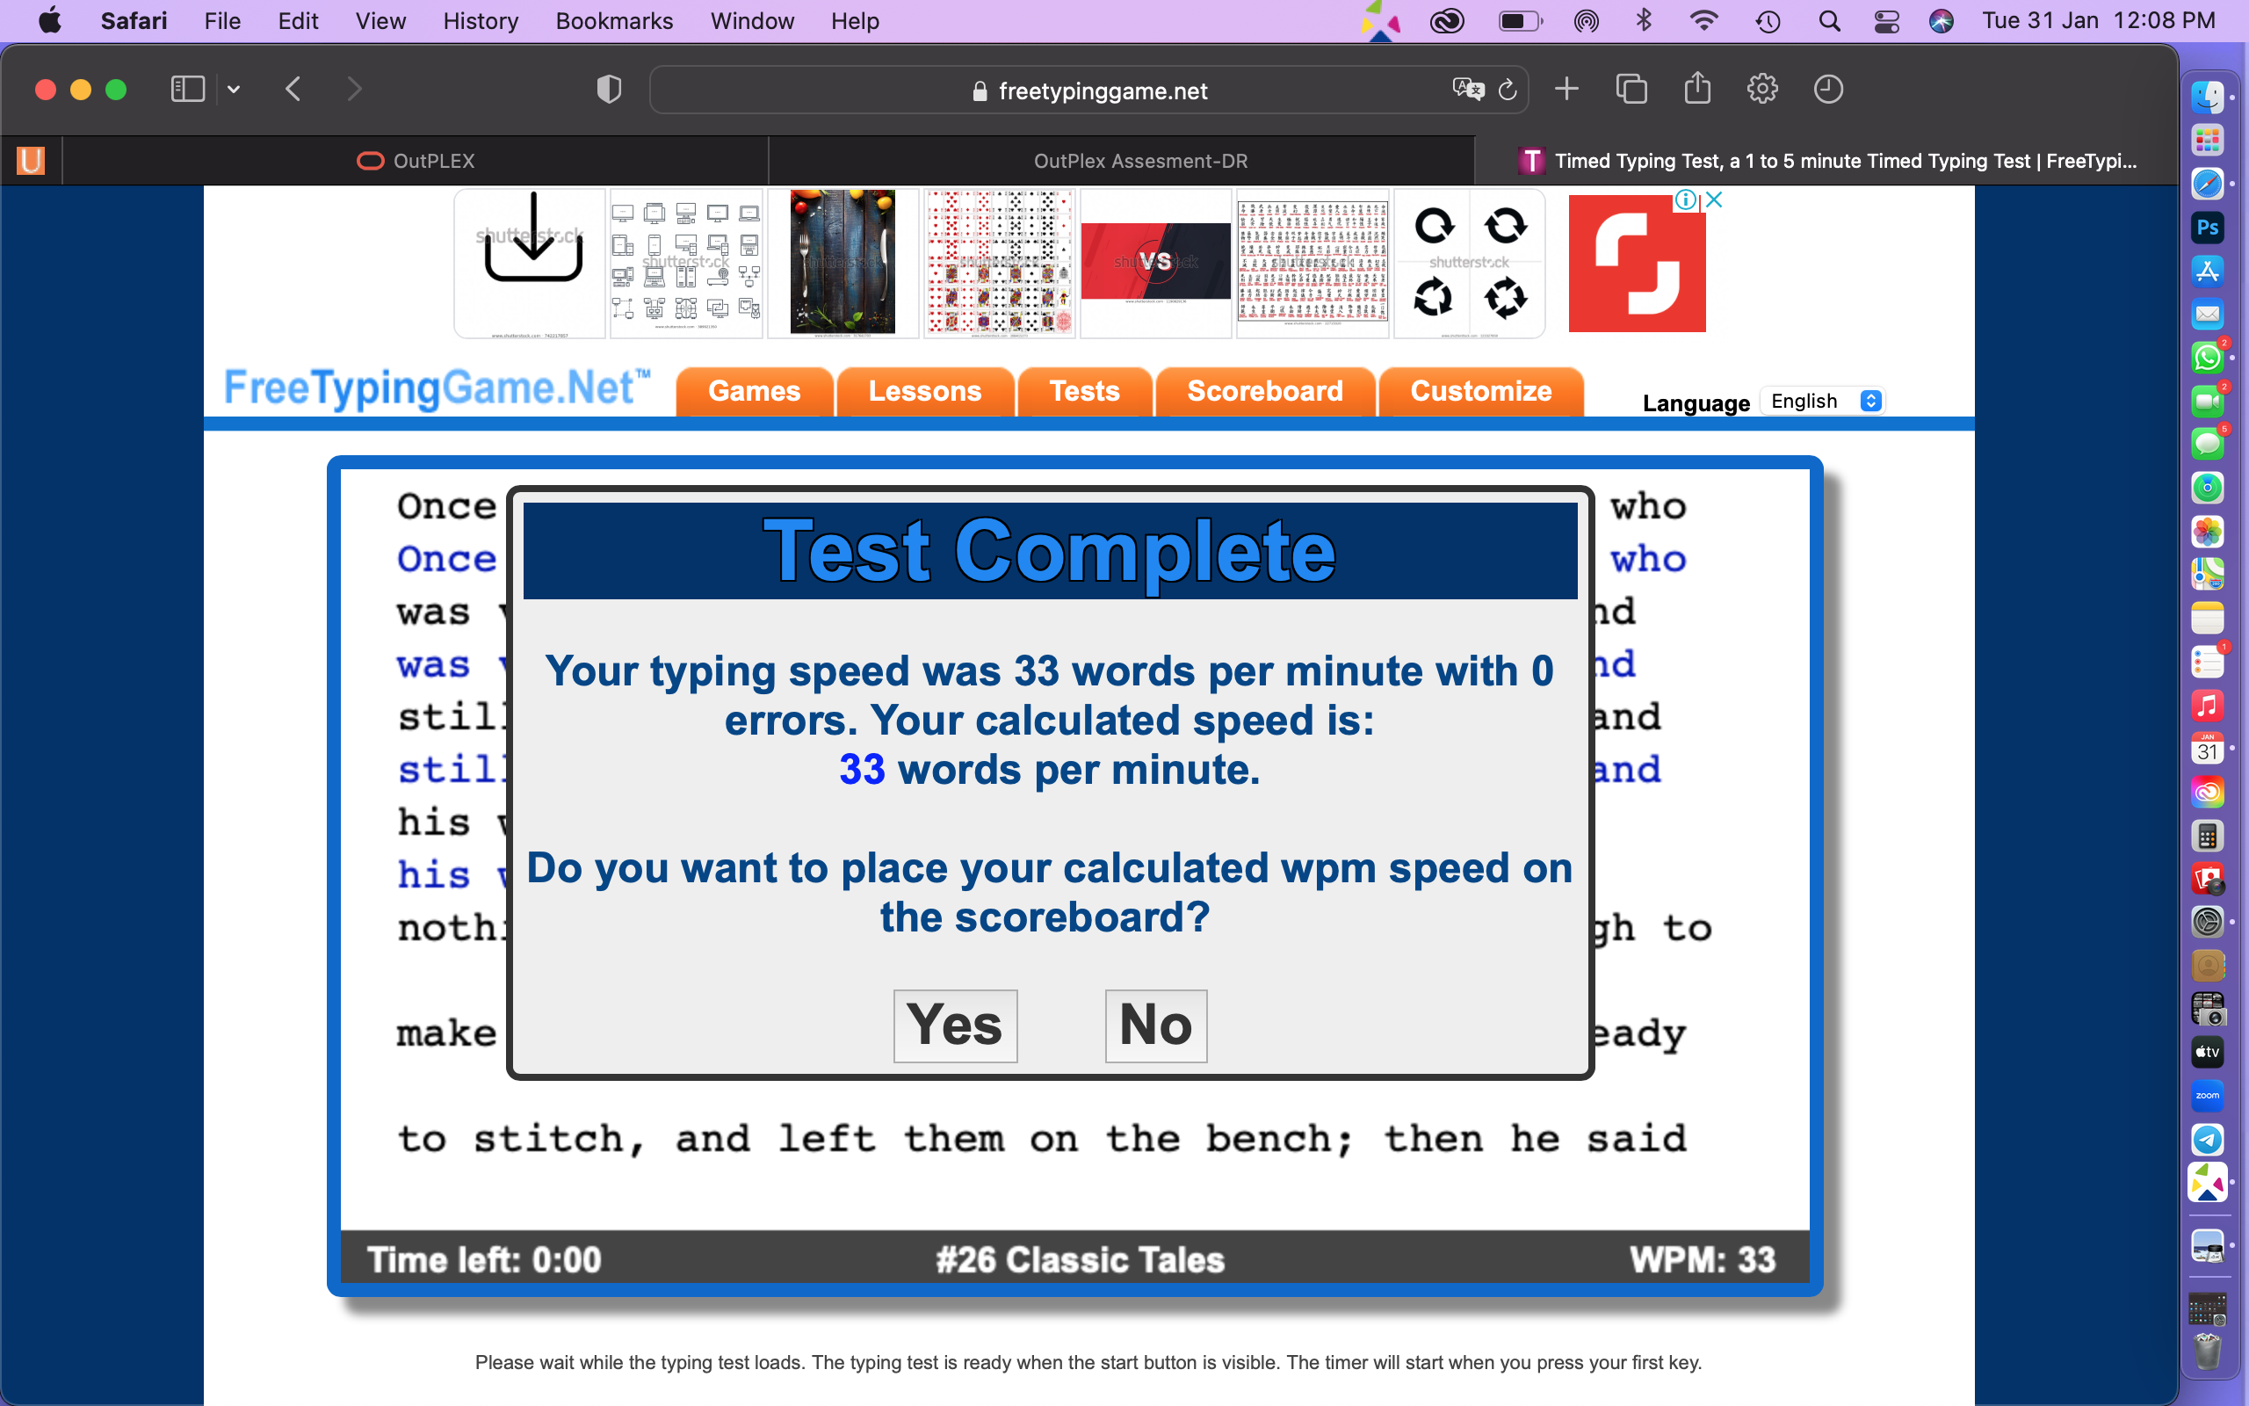
Task: Click the privacy shield icon in toolbar
Action: pos(609,91)
